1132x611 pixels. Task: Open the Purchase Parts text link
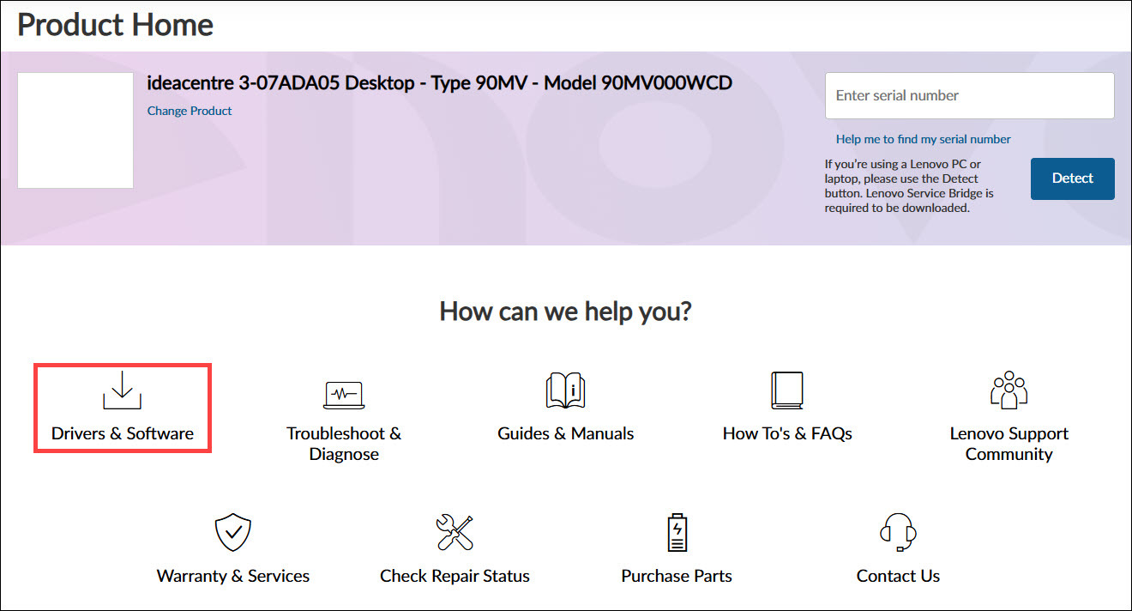[677, 576]
